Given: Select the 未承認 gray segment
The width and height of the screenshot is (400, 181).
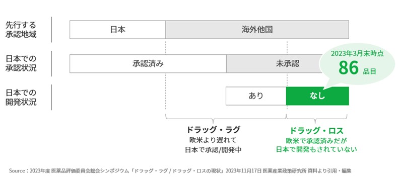Looking at the screenshot, I should [x=274, y=64].
